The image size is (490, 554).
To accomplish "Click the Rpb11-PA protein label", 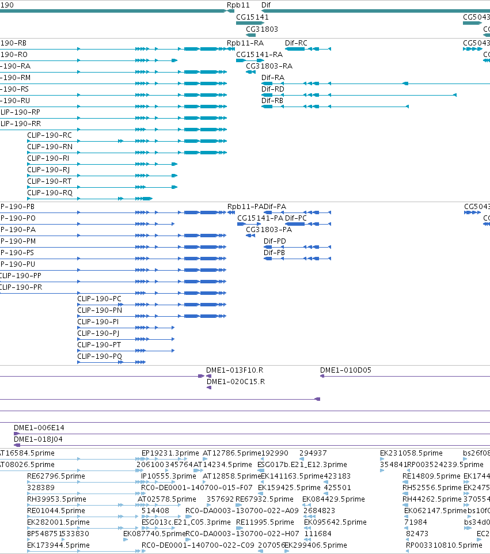I will (x=245, y=206).
